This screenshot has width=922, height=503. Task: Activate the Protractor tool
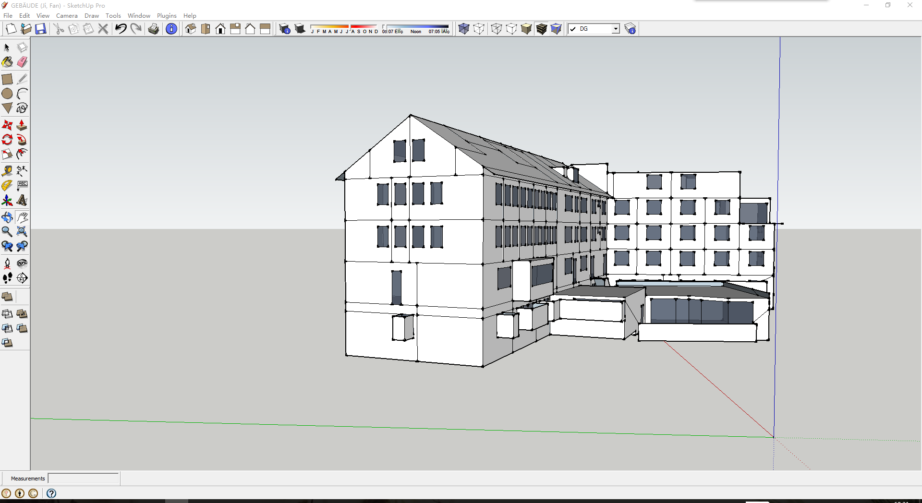click(7, 186)
